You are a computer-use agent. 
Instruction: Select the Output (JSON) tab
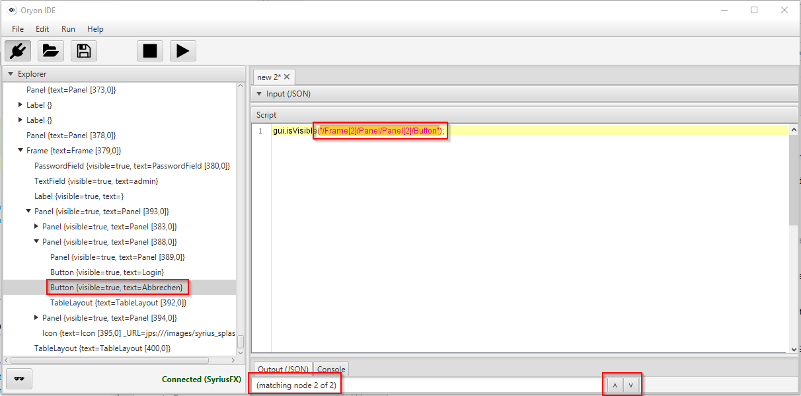click(x=283, y=370)
